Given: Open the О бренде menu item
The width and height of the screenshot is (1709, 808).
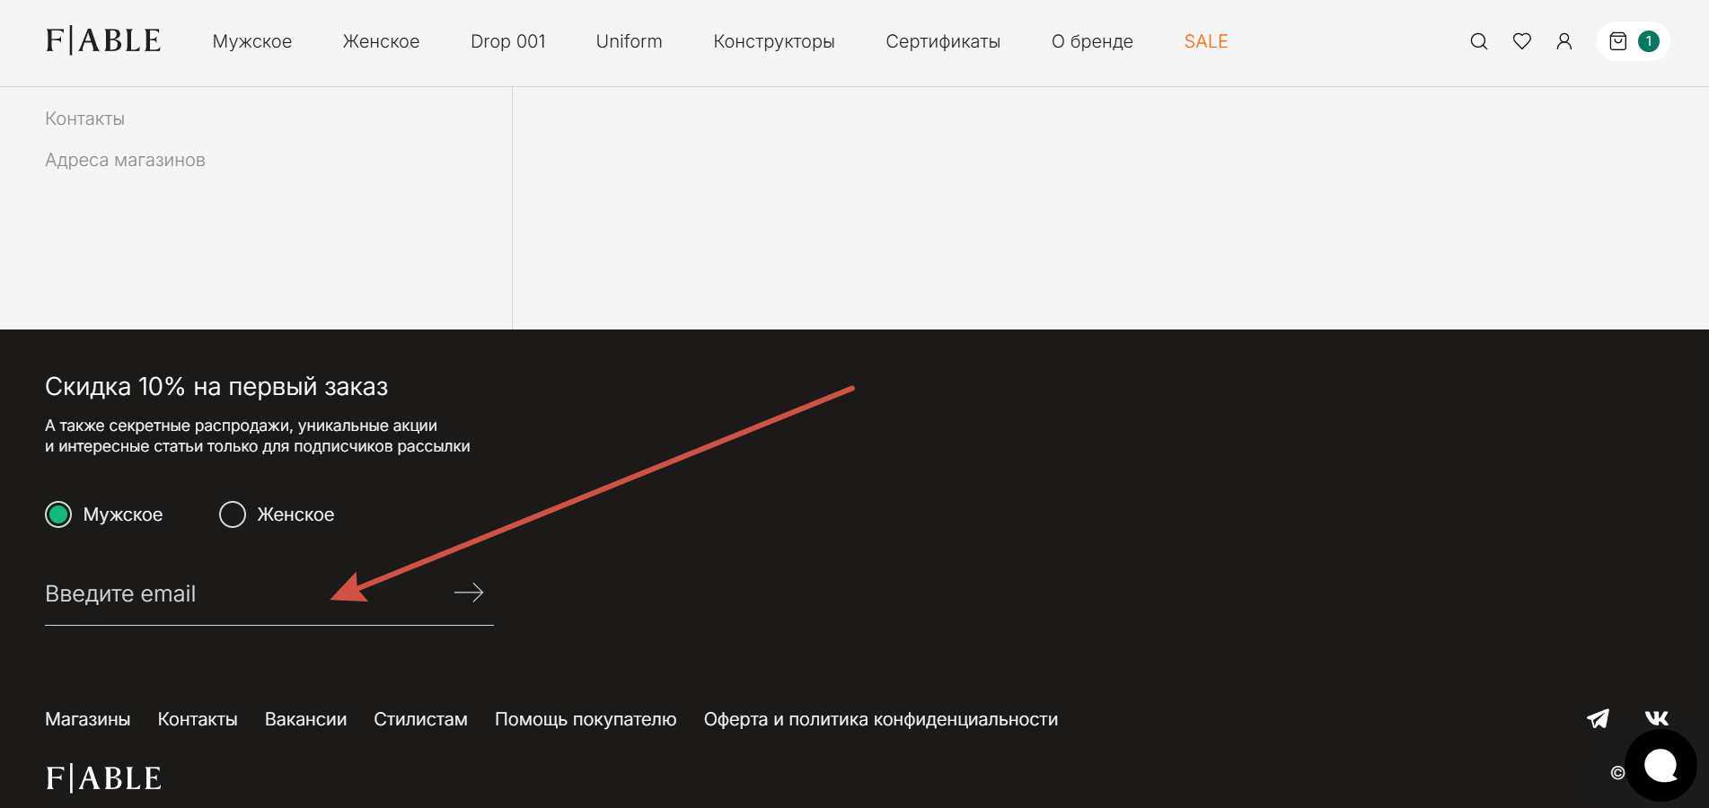Looking at the screenshot, I should [x=1092, y=41].
